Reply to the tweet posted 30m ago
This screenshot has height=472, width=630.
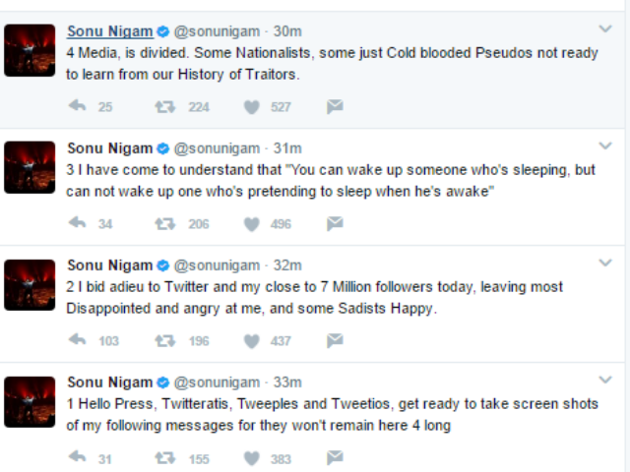click(x=77, y=106)
